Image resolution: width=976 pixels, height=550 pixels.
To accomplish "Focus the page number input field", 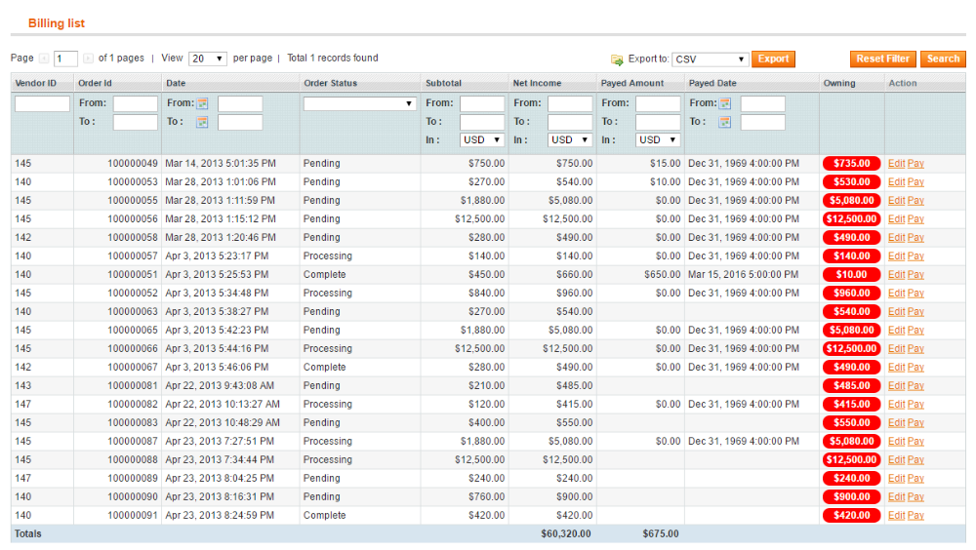I will point(65,59).
